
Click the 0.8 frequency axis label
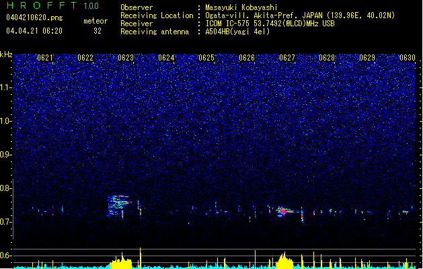tap(6, 188)
